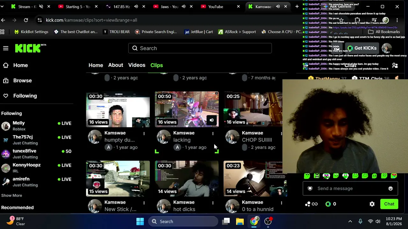Open Melly's live channel in Following list

pyautogui.click(x=37, y=126)
